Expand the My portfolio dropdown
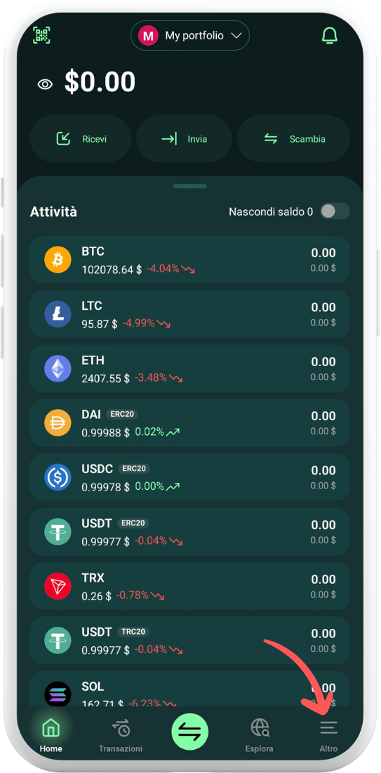This screenshot has width=381, height=773. click(190, 36)
